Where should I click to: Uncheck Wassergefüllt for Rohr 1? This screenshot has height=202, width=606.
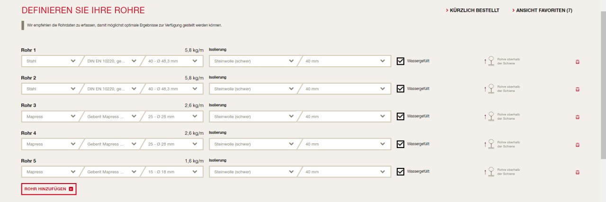(401, 61)
